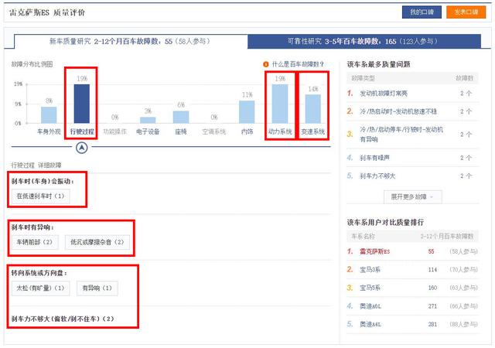Open 宝马3系 in quality ranking
This screenshot has width=495, height=348.
click(x=370, y=270)
